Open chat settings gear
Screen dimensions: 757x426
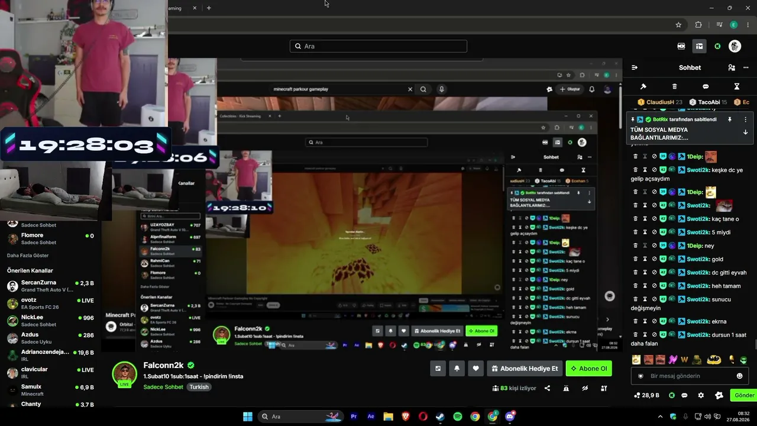point(701,395)
